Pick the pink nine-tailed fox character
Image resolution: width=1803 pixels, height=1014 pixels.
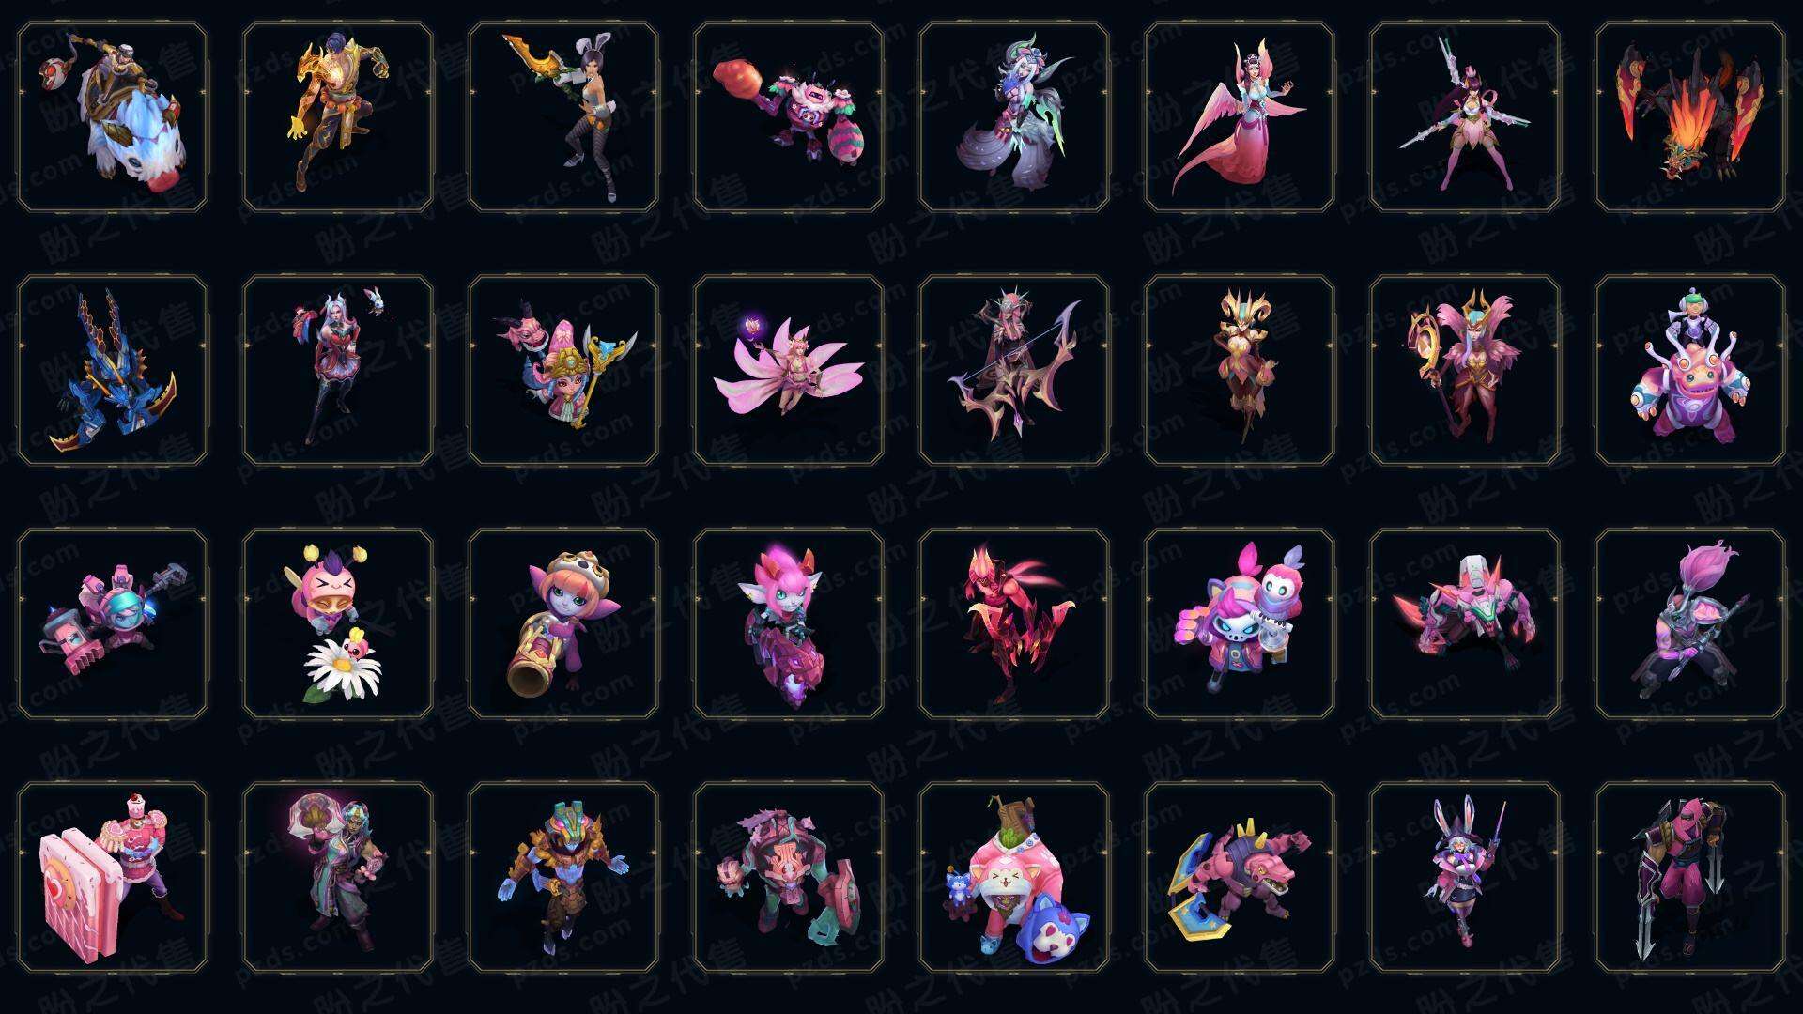(789, 370)
